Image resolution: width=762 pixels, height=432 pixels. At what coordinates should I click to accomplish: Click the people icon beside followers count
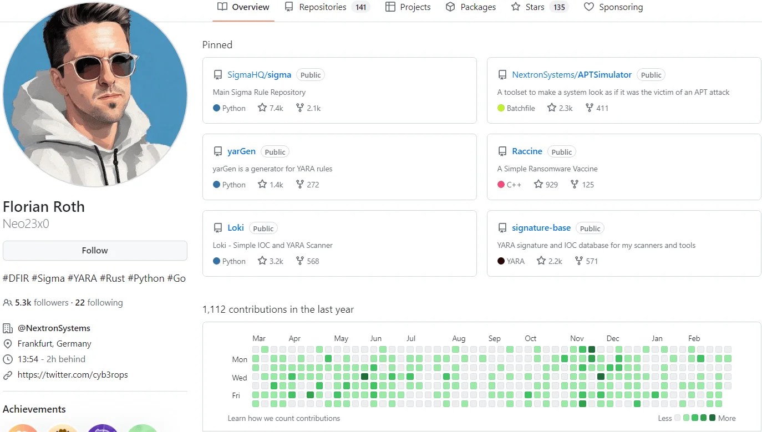[8, 303]
